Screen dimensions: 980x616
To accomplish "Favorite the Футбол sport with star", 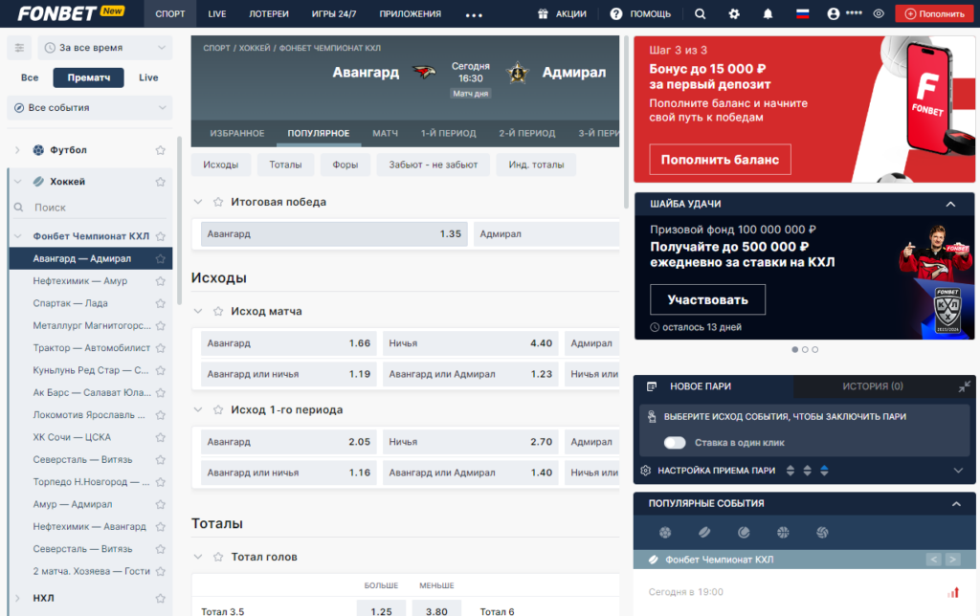I will point(161,150).
